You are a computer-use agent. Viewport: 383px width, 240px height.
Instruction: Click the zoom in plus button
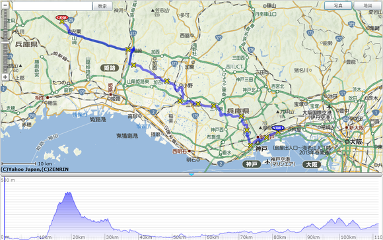click(x=5, y=77)
